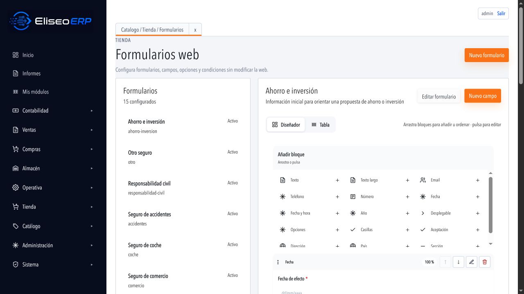This screenshot has height=294, width=524.
Task: Open the Fecha field drag handle menu
Action: 278,262
